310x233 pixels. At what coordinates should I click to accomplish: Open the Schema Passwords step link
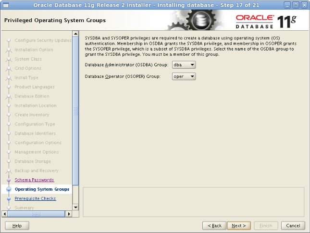[x=35, y=180]
